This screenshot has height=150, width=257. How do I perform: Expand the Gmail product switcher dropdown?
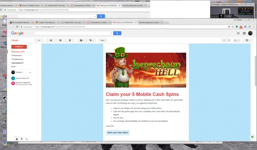coord(15,40)
